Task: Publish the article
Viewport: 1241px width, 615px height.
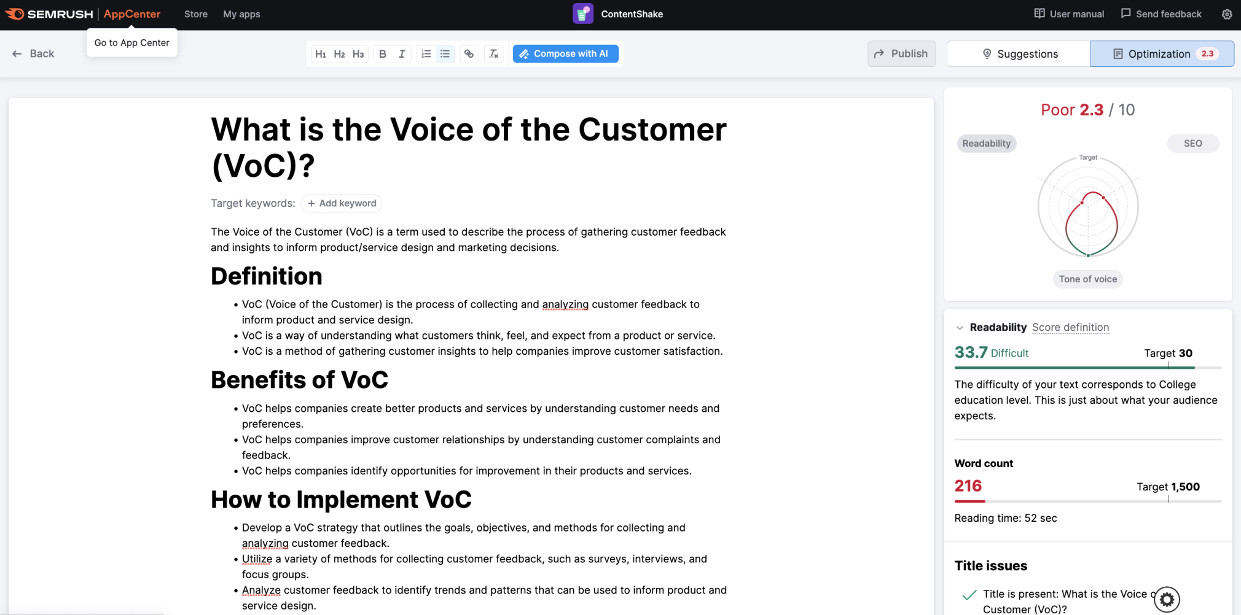Action: pos(901,54)
